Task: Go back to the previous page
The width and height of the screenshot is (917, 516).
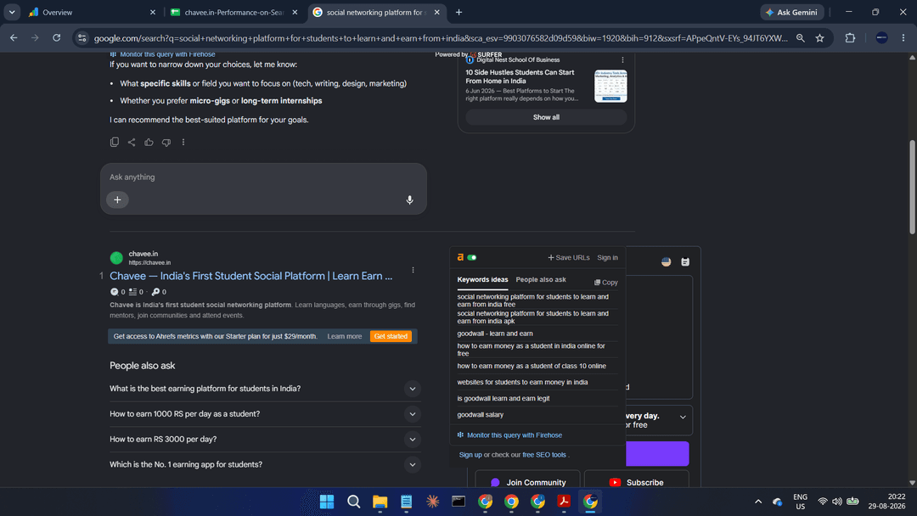Action: pos(14,38)
